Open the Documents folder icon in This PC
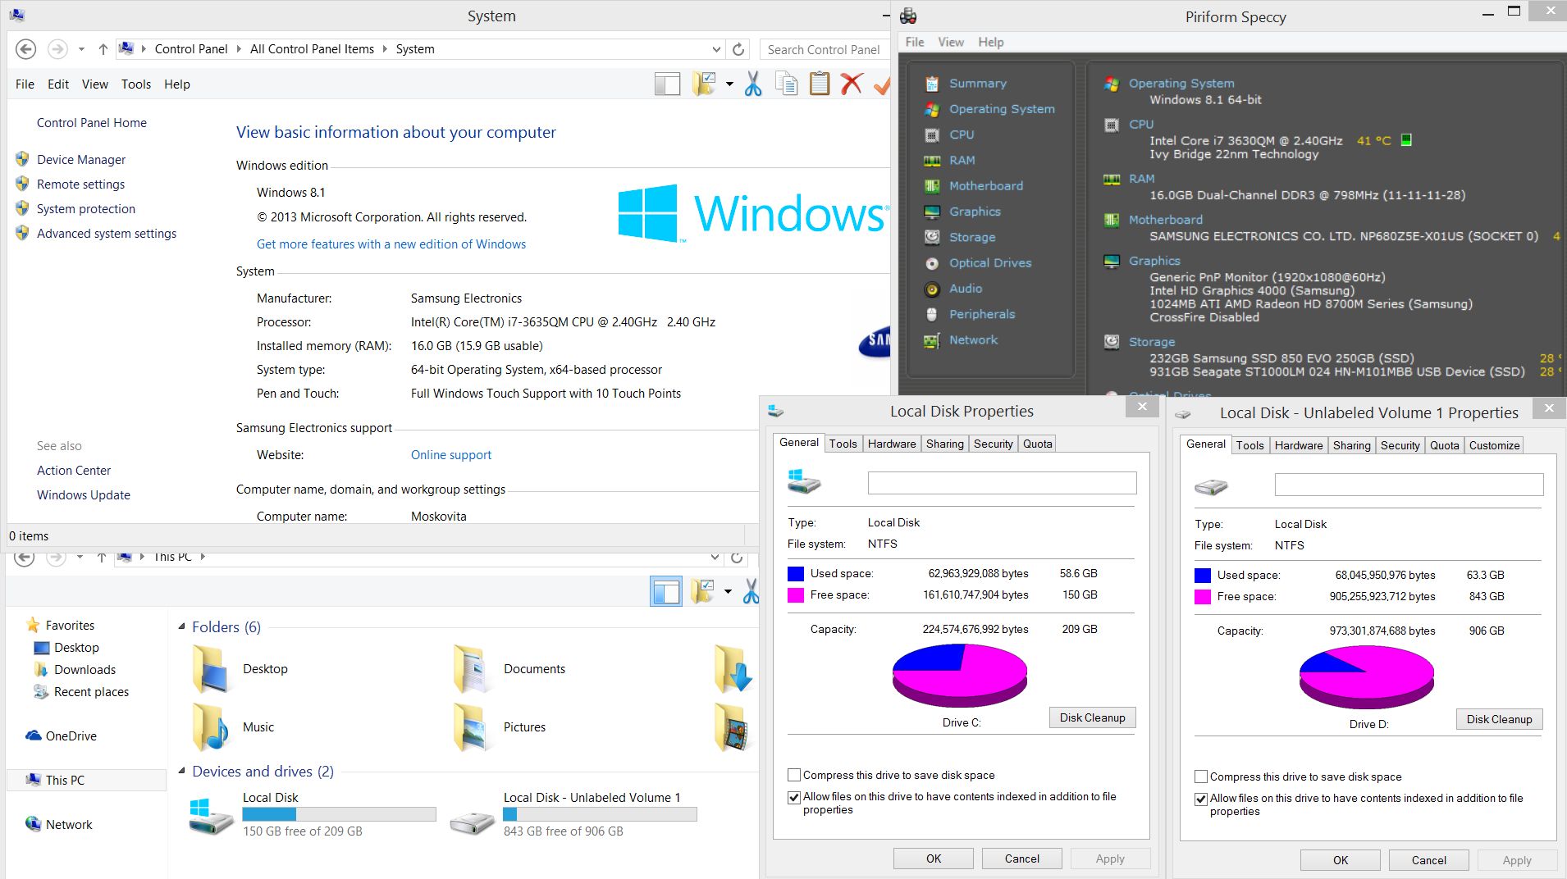Viewport: 1567px width, 879px height. [472, 668]
